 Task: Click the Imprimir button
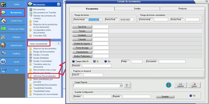tap(180, 85)
